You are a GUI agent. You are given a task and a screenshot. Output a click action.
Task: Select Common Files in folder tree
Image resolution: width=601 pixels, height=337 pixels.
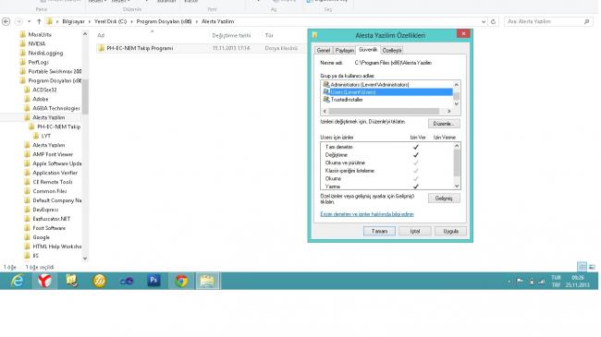tap(49, 191)
